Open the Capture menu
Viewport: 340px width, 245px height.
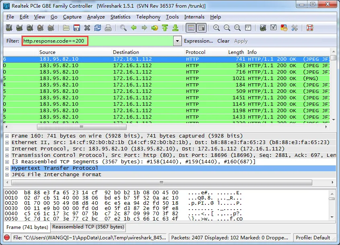72,17
